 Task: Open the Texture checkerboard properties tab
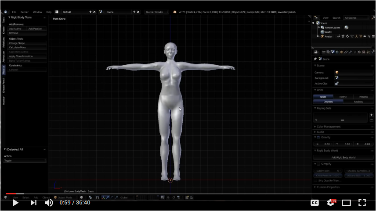click(x=364, y=52)
